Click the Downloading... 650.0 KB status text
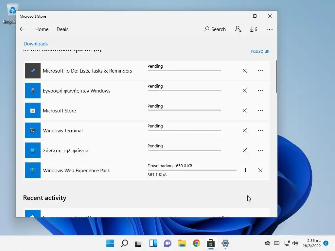 click(170, 166)
